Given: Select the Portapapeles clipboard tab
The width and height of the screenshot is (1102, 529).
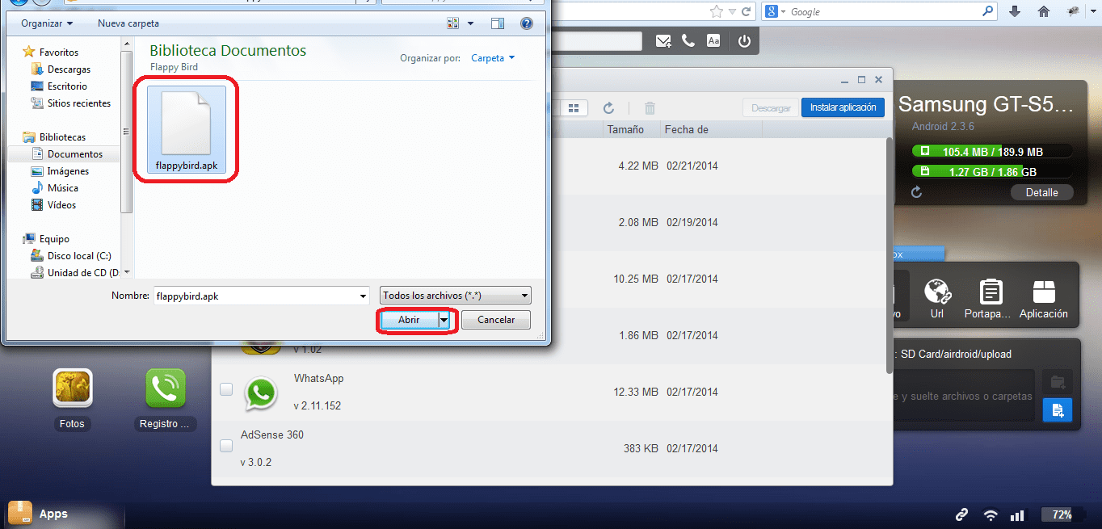Looking at the screenshot, I should point(988,298).
